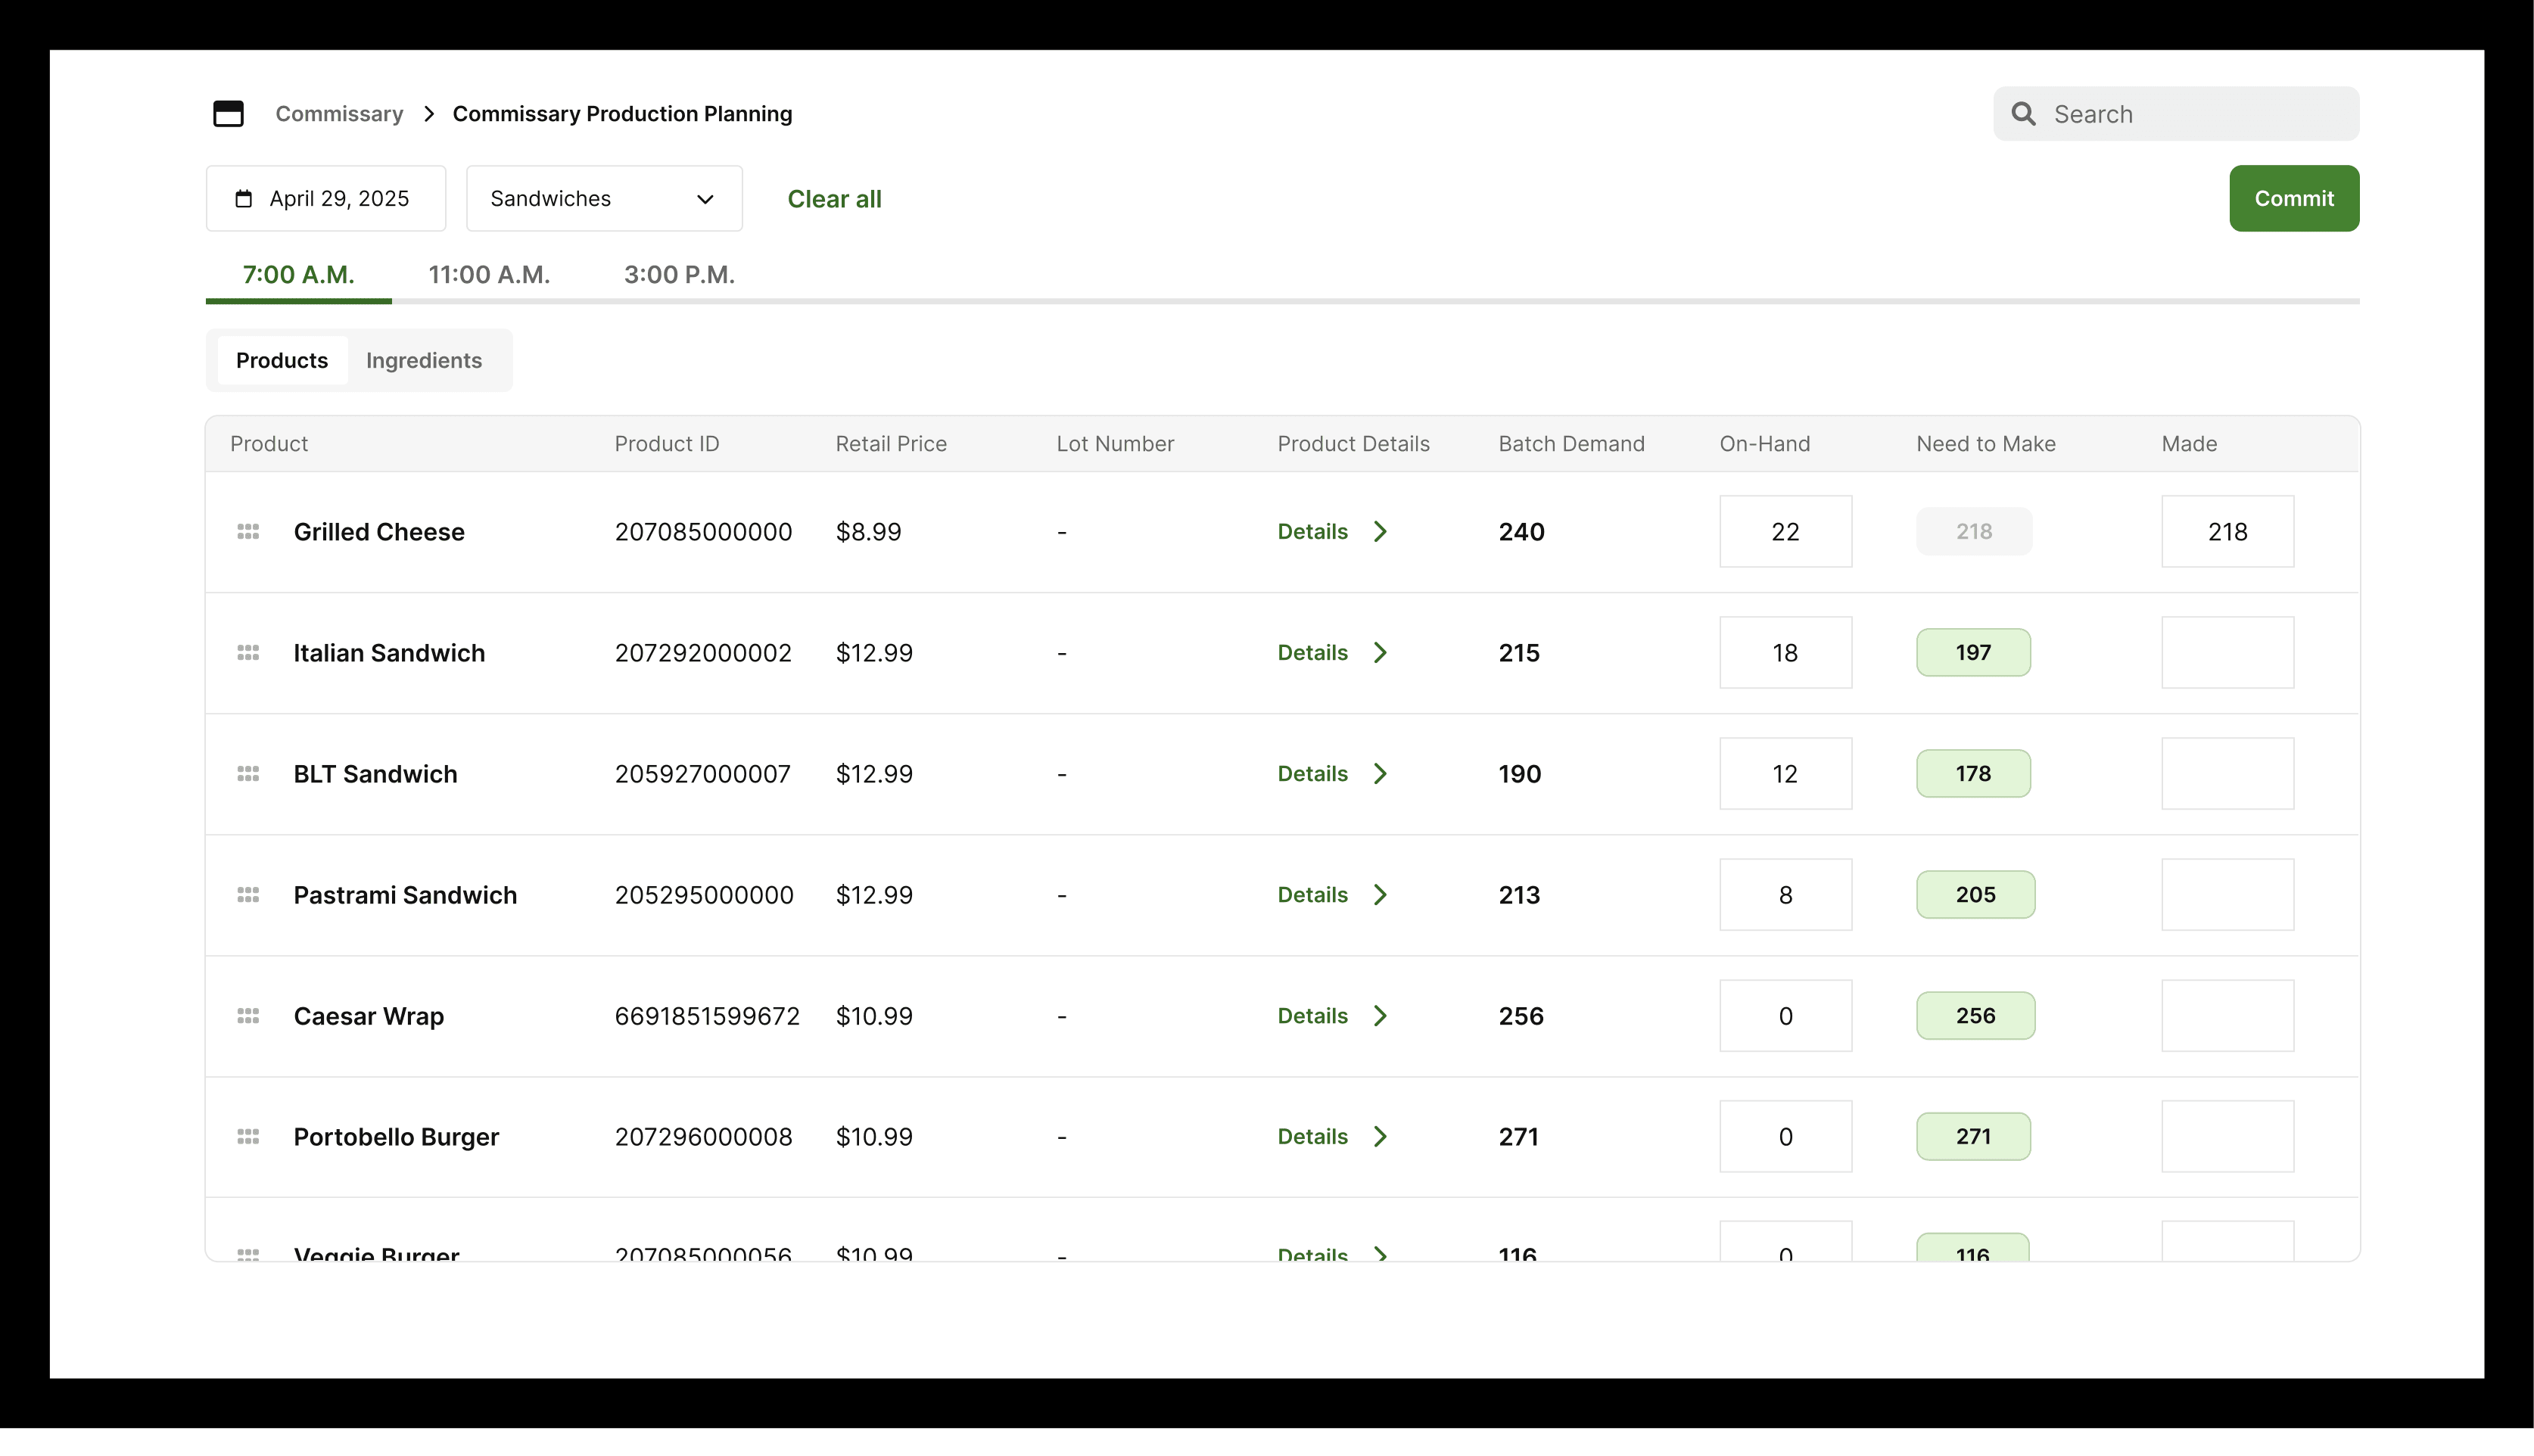2534x1456 pixels.
Task: Click Commissary breadcrumb link
Action: tap(339, 114)
